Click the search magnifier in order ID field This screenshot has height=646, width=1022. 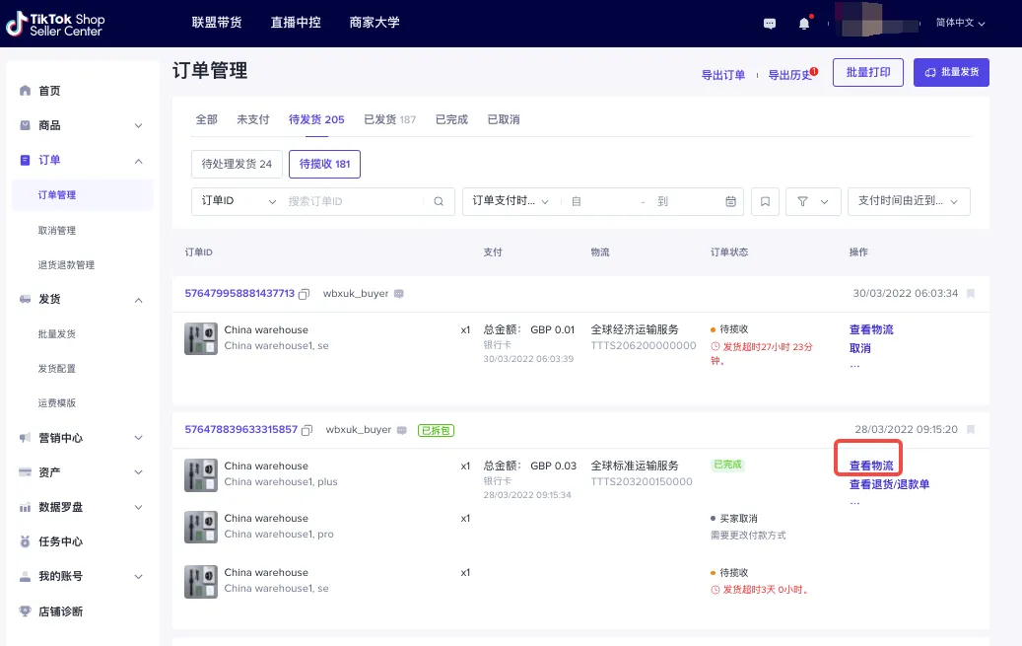(439, 201)
